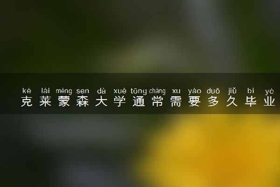This screenshot has width=280, height=187.
Task: Click the character 学
Action: (120, 101)
